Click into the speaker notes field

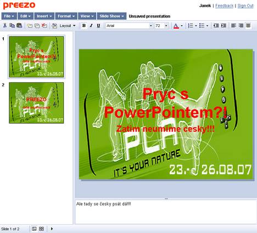coord(166,212)
